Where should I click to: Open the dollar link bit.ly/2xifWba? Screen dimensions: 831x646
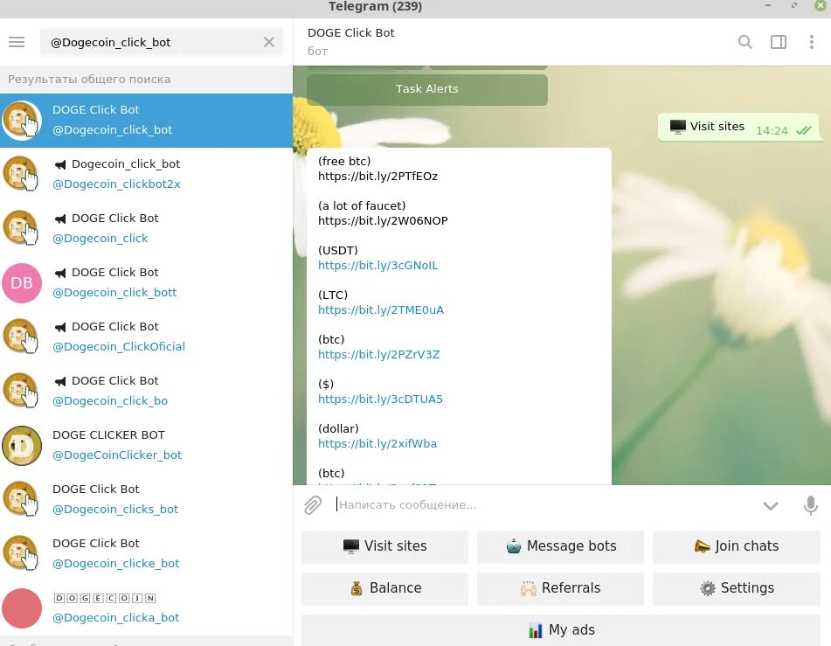coord(377,443)
